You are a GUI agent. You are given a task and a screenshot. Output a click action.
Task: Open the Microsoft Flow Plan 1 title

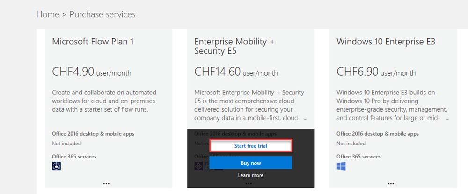(x=93, y=42)
